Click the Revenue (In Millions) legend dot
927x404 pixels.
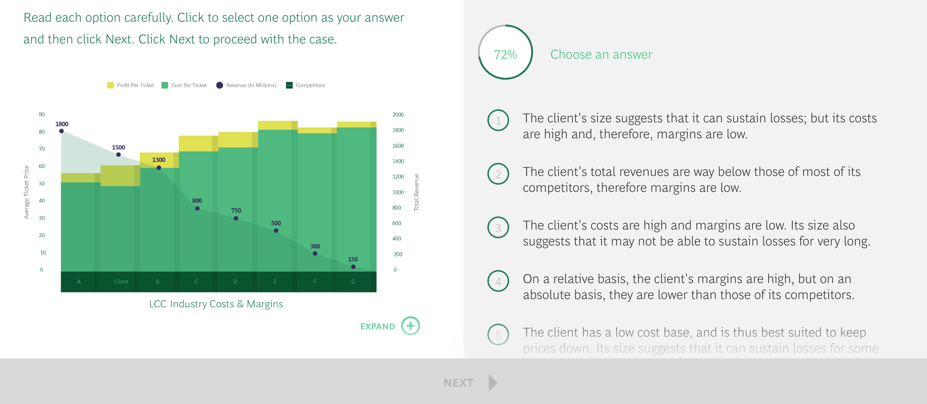coord(219,85)
